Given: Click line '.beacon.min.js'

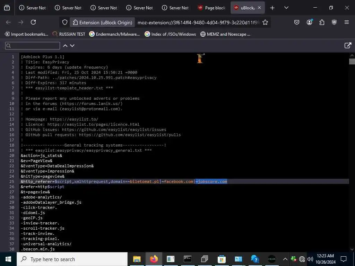Looking at the screenshot, I should [x=38, y=249].
